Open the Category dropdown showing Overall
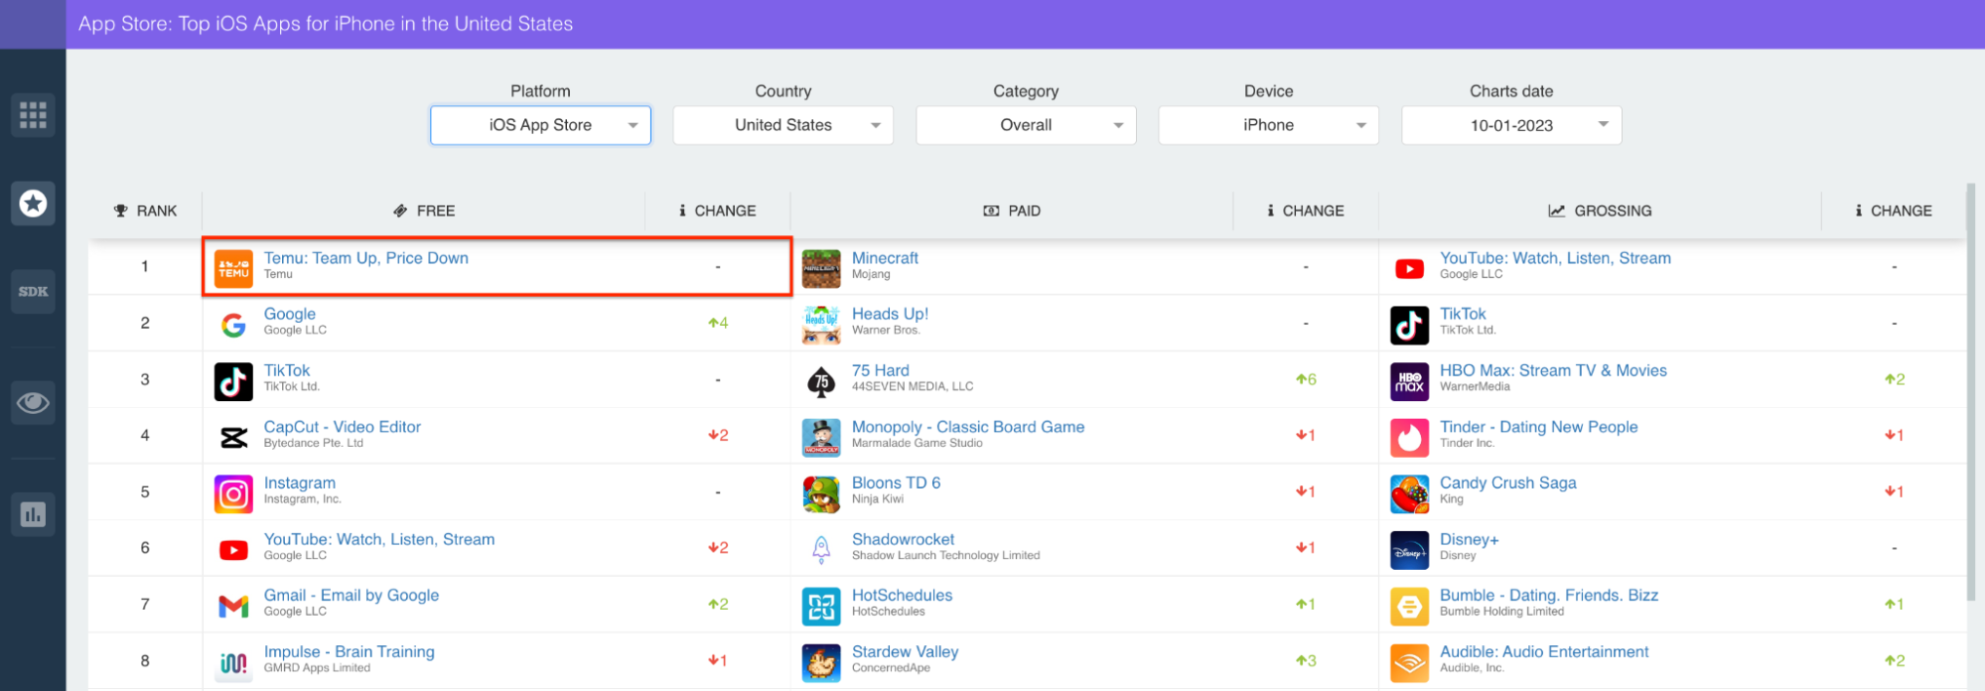Viewport: 1985px width, 691px height. click(1026, 125)
